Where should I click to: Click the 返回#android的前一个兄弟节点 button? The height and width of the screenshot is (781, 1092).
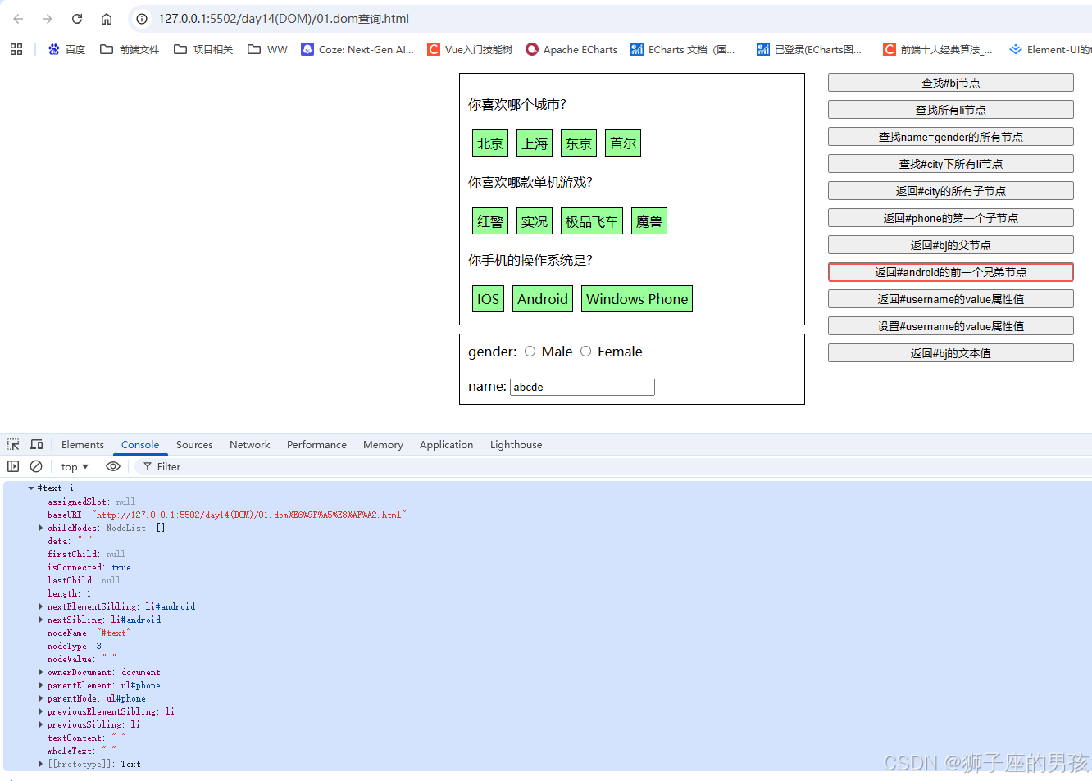(x=951, y=272)
